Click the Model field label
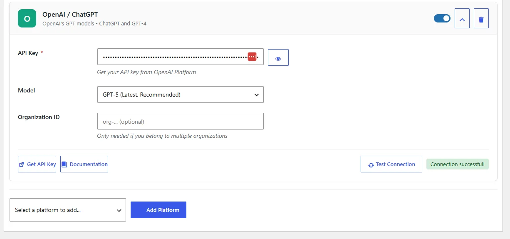Image resolution: width=510 pixels, height=239 pixels. [x=26, y=90]
